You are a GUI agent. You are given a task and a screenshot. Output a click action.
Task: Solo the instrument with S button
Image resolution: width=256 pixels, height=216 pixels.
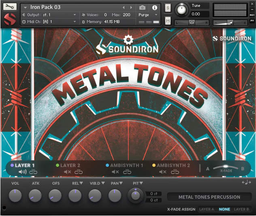point(168,8)
